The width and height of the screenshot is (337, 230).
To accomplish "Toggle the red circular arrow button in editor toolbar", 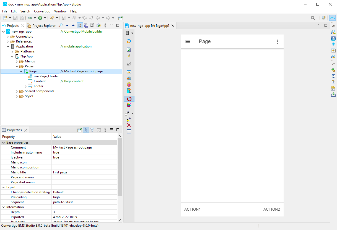I will coord(129,99).
